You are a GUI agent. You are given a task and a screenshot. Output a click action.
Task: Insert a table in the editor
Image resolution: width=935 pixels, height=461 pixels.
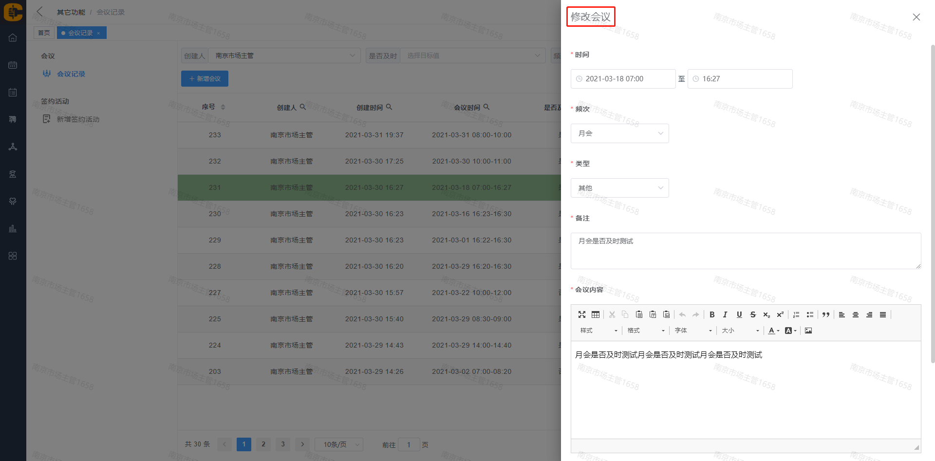point(596,315)
